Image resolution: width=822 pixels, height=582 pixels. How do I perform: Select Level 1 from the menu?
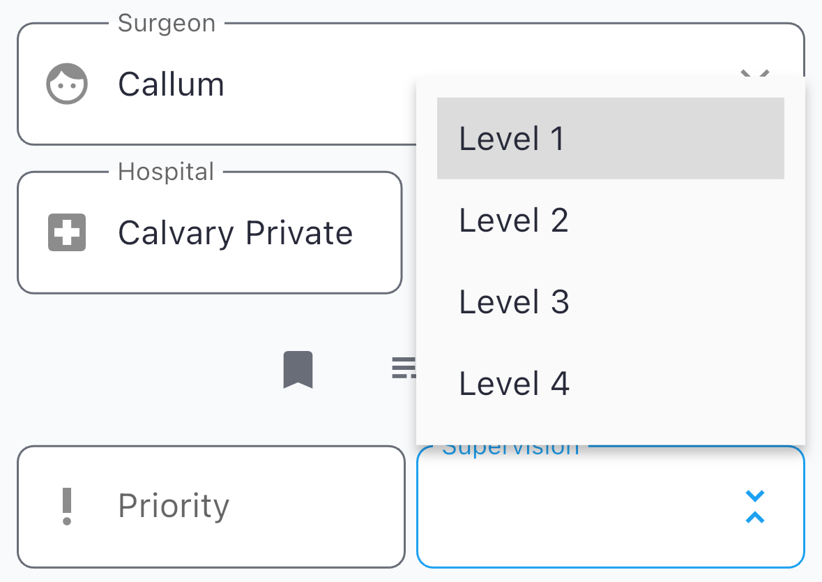[x=610, y=138]
